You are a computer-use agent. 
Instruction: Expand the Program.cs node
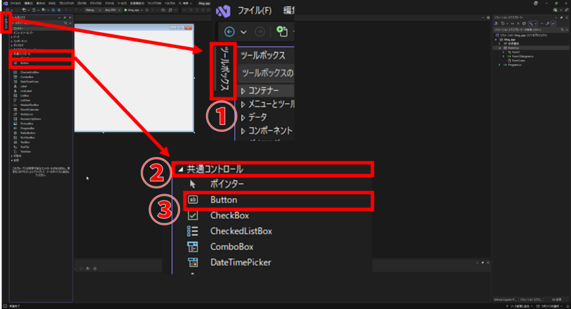499,65
